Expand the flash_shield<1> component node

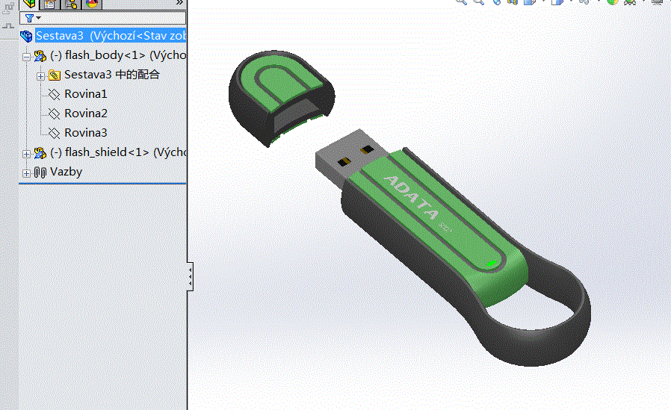tap(27, 154)
